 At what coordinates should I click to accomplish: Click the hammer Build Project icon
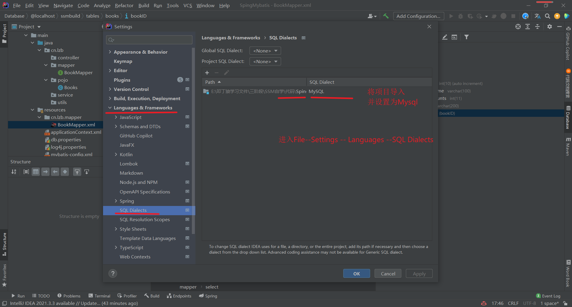point(386,16)
